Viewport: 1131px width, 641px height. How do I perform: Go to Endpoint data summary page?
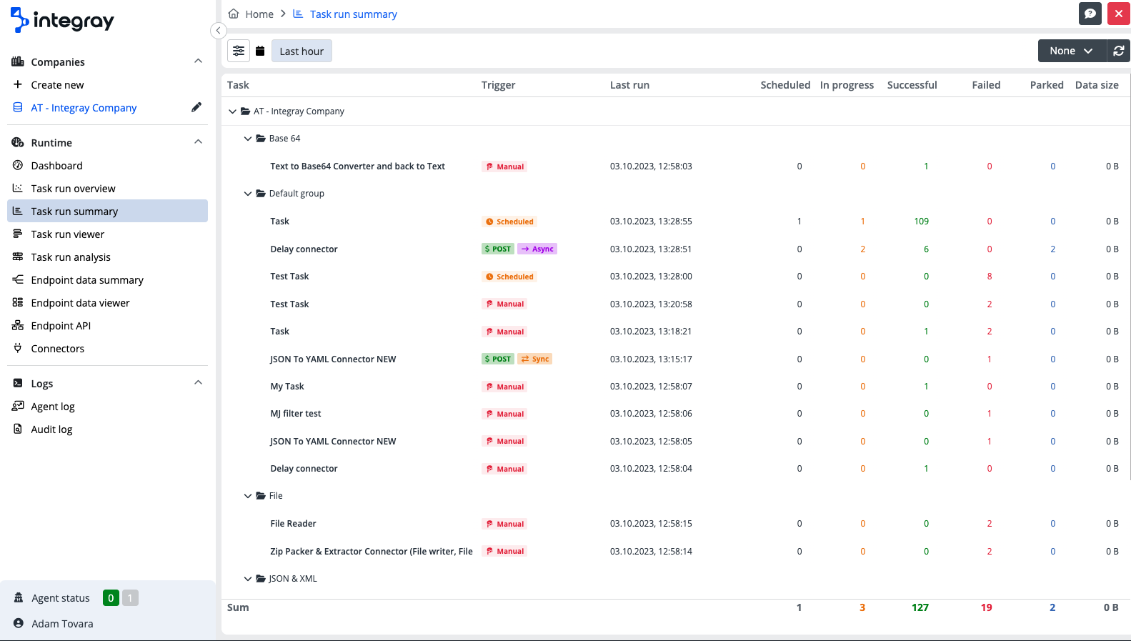click(87, 280)
